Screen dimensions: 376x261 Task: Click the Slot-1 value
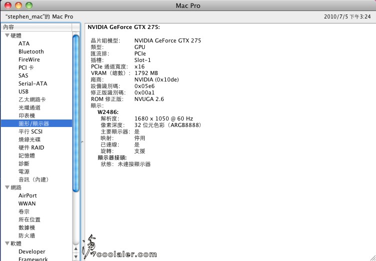pos(142,60)
